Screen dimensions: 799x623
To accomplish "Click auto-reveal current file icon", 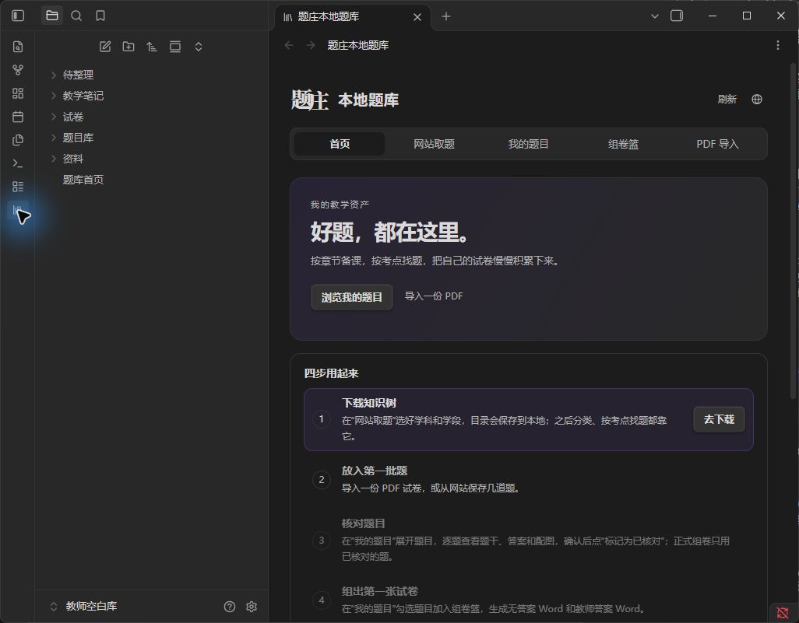I will click(175, 47).
